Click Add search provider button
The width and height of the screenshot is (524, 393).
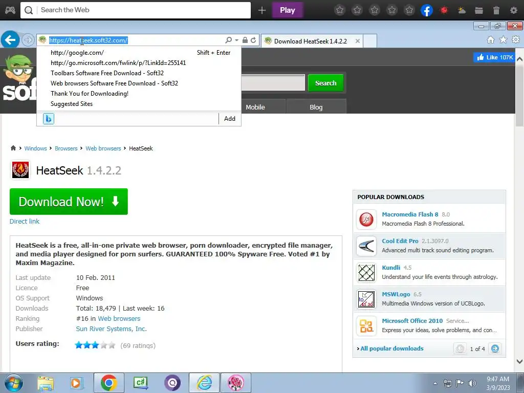click(230, 119)
